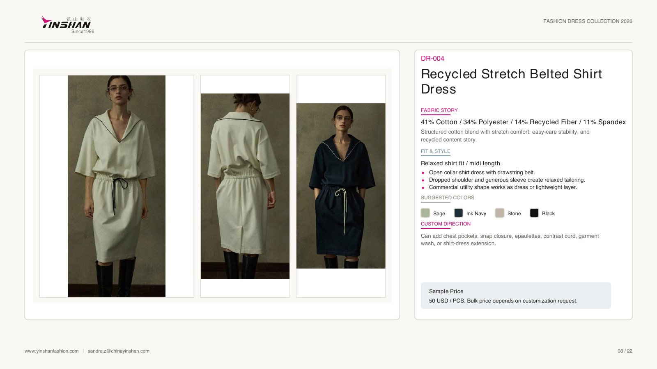Image resolution: width=657 pixels, height=369 pixels.
Task: Click the sandra.z@chinayinshan.com email address
Action: pos(119,351)
